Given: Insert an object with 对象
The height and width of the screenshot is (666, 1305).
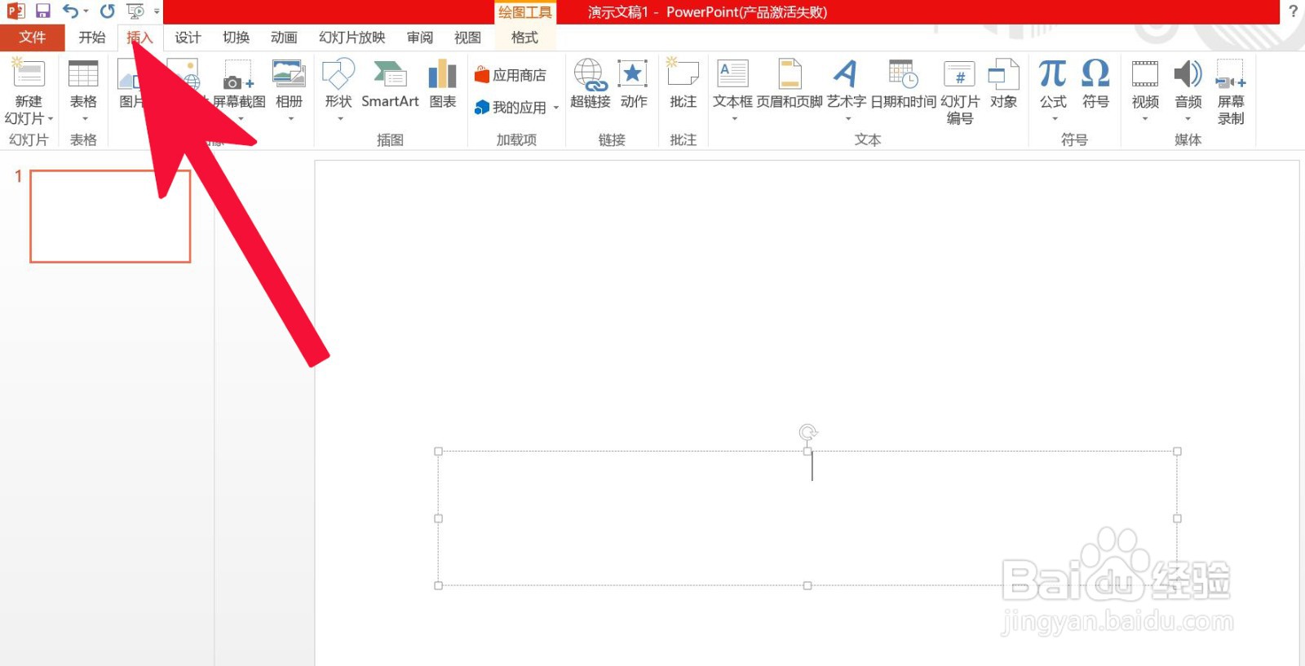Looking at the screenshot, I should [x=1004, y=85].
